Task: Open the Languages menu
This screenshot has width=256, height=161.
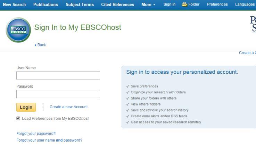Action: (245, 5)
